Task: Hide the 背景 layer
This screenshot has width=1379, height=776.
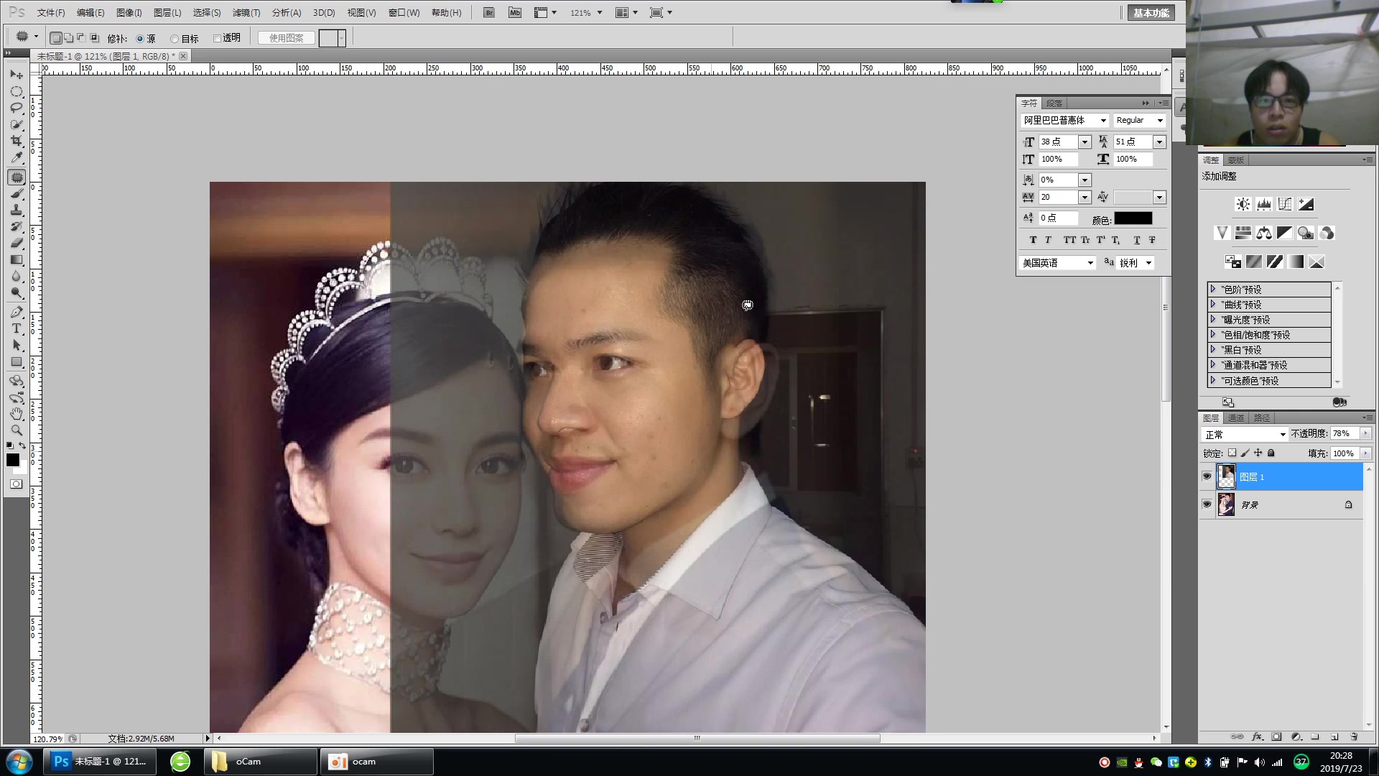Action: [x=1207, y=504]
